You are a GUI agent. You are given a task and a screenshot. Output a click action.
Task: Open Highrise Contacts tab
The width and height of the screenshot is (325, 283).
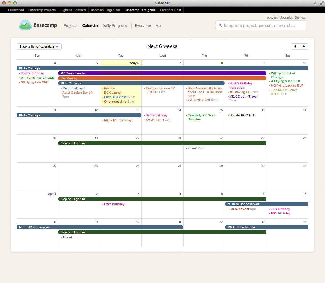point(73,10)
